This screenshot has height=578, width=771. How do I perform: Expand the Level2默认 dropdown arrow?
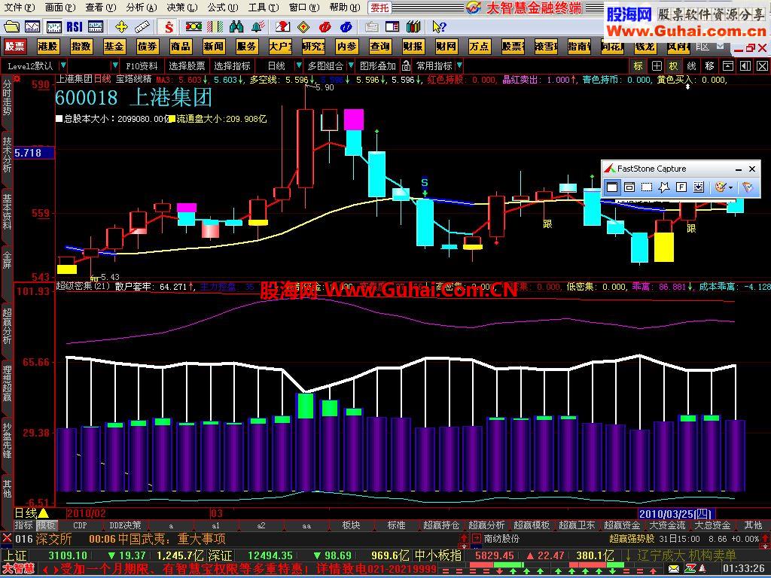click(63, 65)
